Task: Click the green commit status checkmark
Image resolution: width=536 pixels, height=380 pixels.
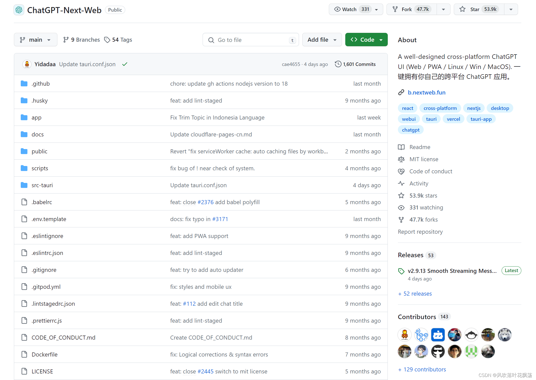Action: (124, 64)
